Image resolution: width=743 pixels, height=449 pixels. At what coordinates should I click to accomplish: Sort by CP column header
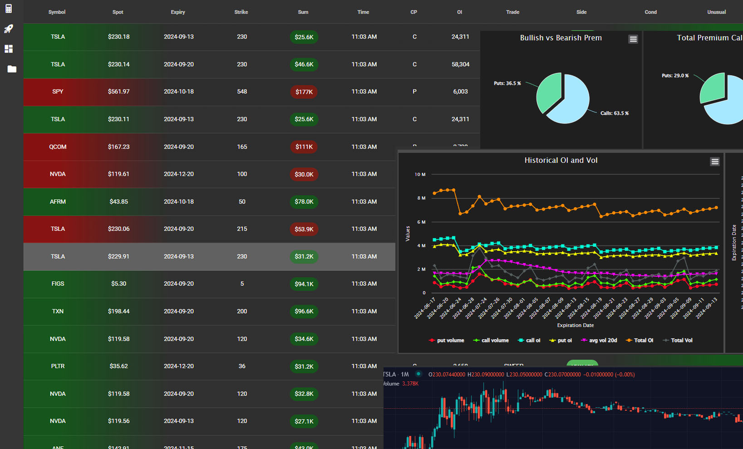(x=413, y=12)
